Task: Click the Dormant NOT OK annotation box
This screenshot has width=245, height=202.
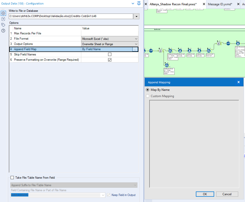Action: coord(210,55)
